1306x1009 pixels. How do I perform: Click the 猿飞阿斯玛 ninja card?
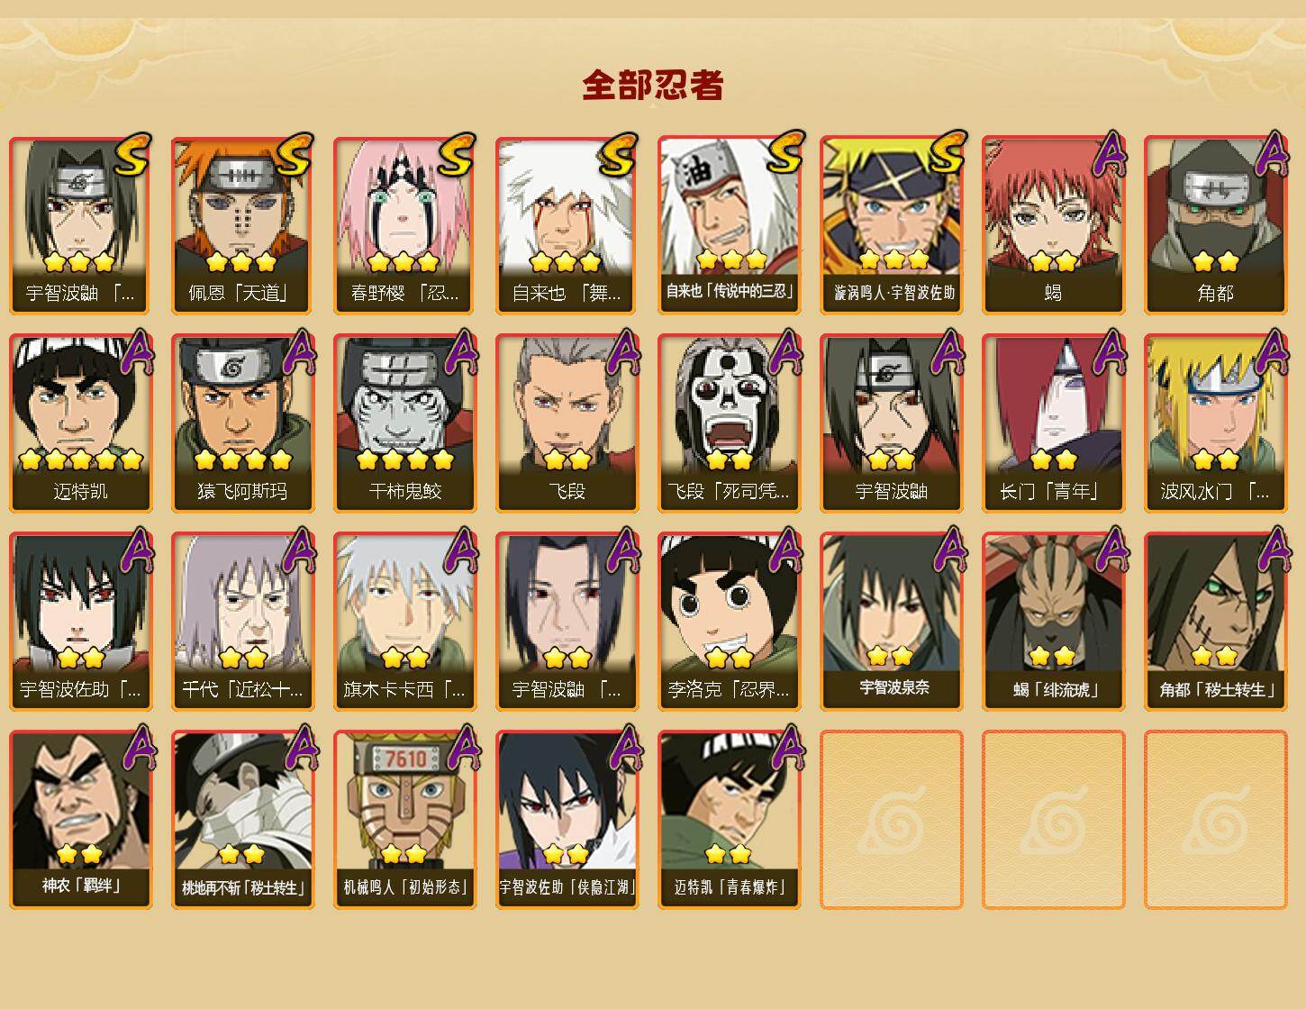pyautogui.click(x=243, y=423)
